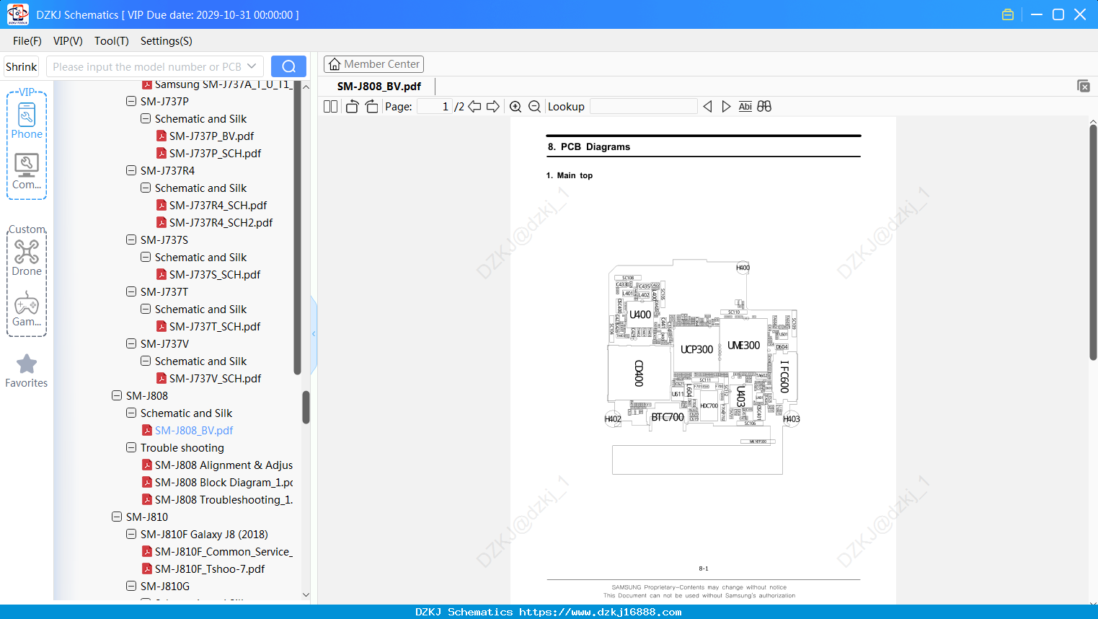The width and height of the screenshot is (1098, 619).
Task: Open SM-J737S_SCH.pdf
Action: coord(215,274)
